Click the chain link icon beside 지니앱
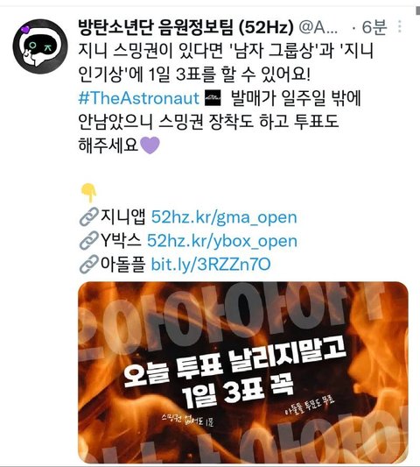 coord(89,216)
